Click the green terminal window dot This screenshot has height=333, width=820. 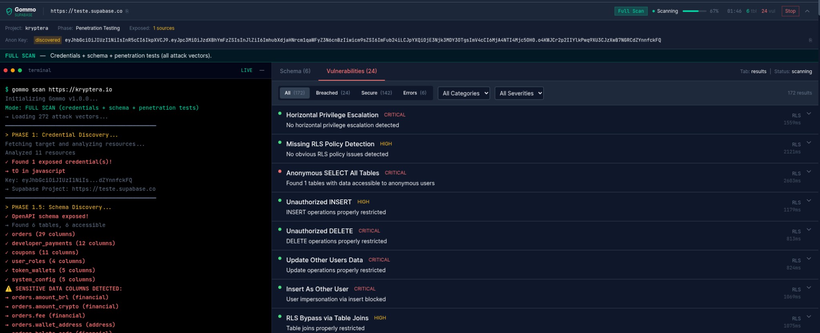click(x=20, y=70)
